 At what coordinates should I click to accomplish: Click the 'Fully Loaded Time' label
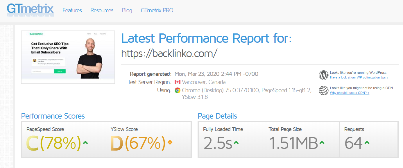[x=223, y=129]
